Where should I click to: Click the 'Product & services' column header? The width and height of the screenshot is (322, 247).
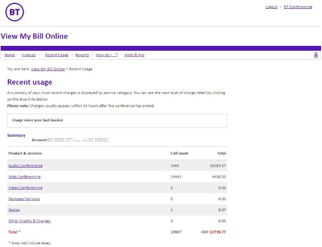[x=25, y=153]
